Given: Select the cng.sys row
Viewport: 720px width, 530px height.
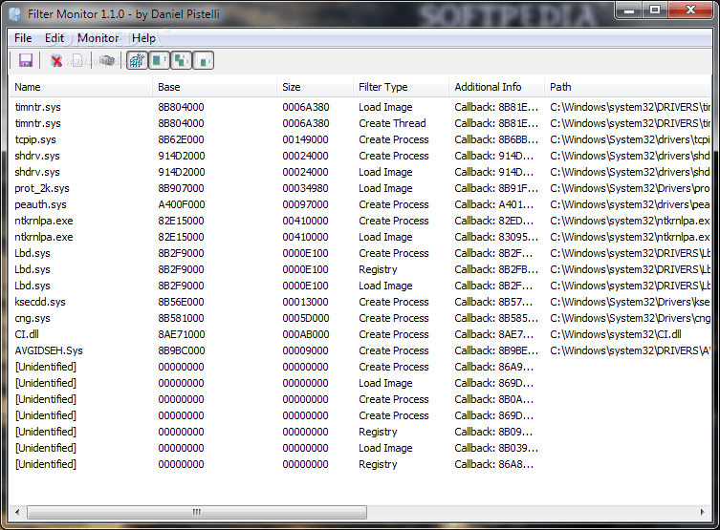Looking at the screenshot, I should [x=360, y=318].
